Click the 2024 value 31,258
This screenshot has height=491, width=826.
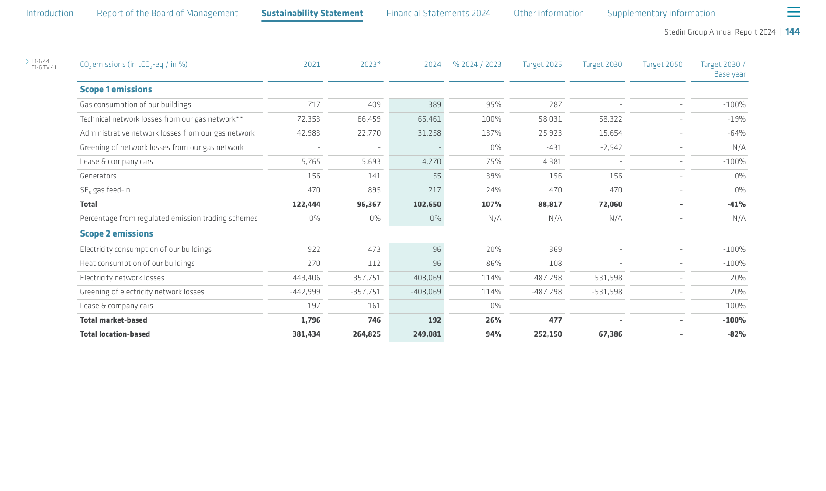429,133
